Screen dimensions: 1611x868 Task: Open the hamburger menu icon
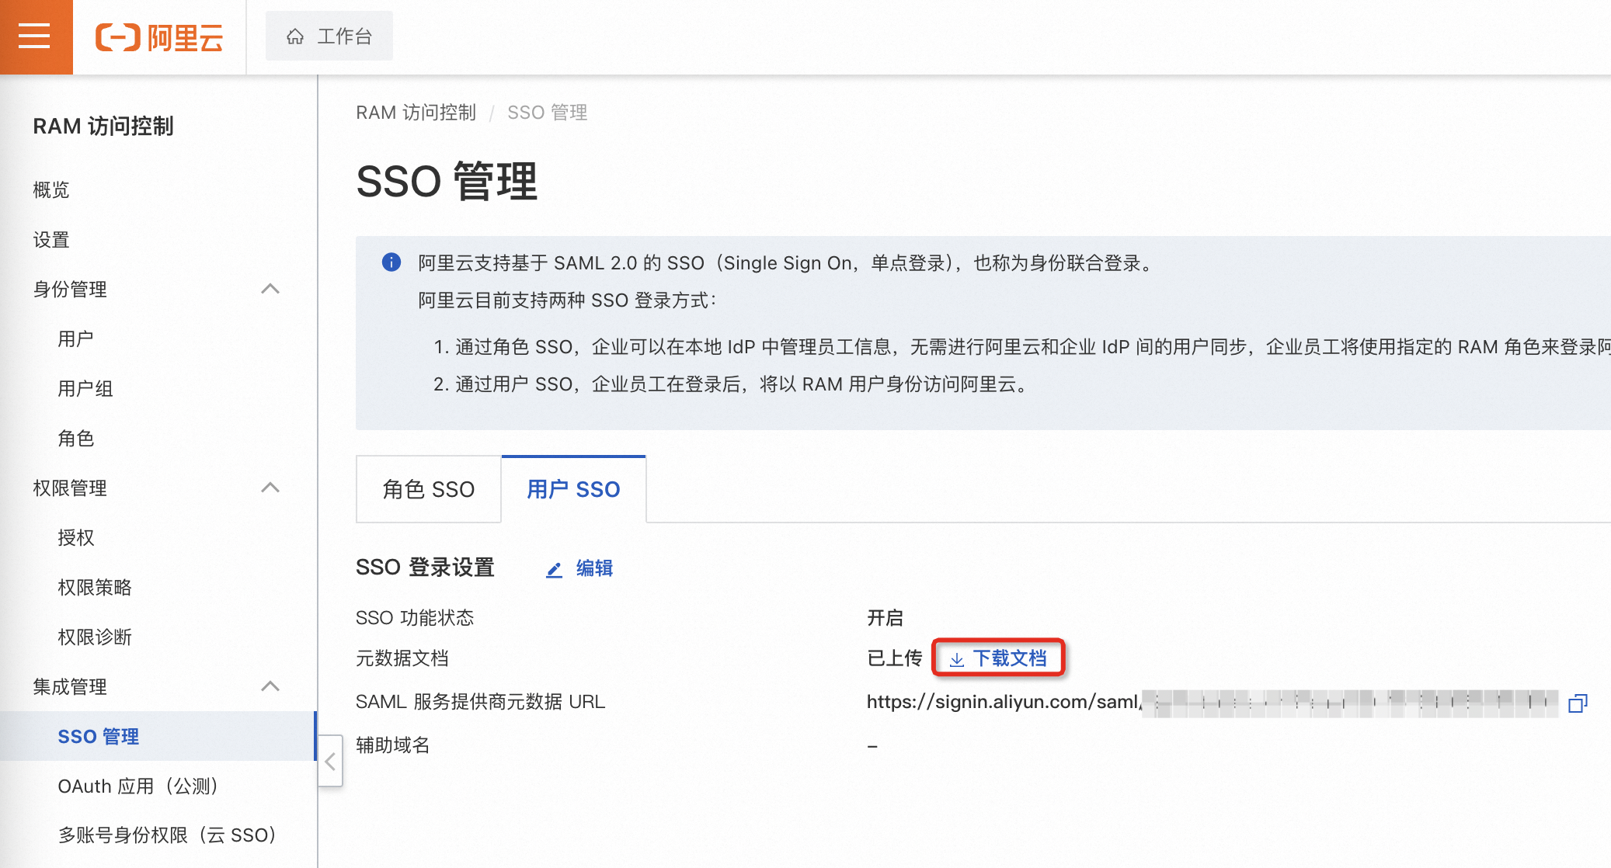(x=35, y=36)
